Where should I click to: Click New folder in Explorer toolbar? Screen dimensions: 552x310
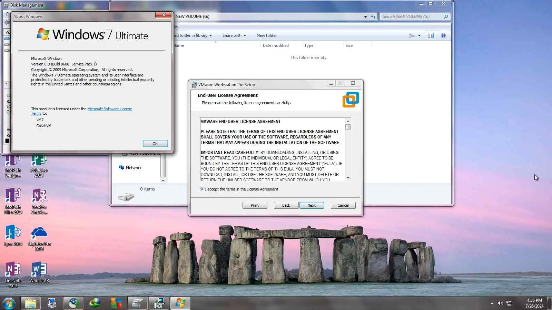pyautogui.click(x=267, y=35)
